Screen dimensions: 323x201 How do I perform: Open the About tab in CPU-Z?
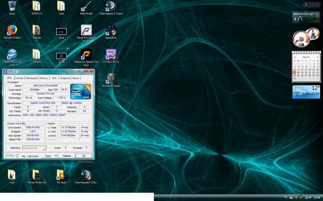[x=76, y=78]
